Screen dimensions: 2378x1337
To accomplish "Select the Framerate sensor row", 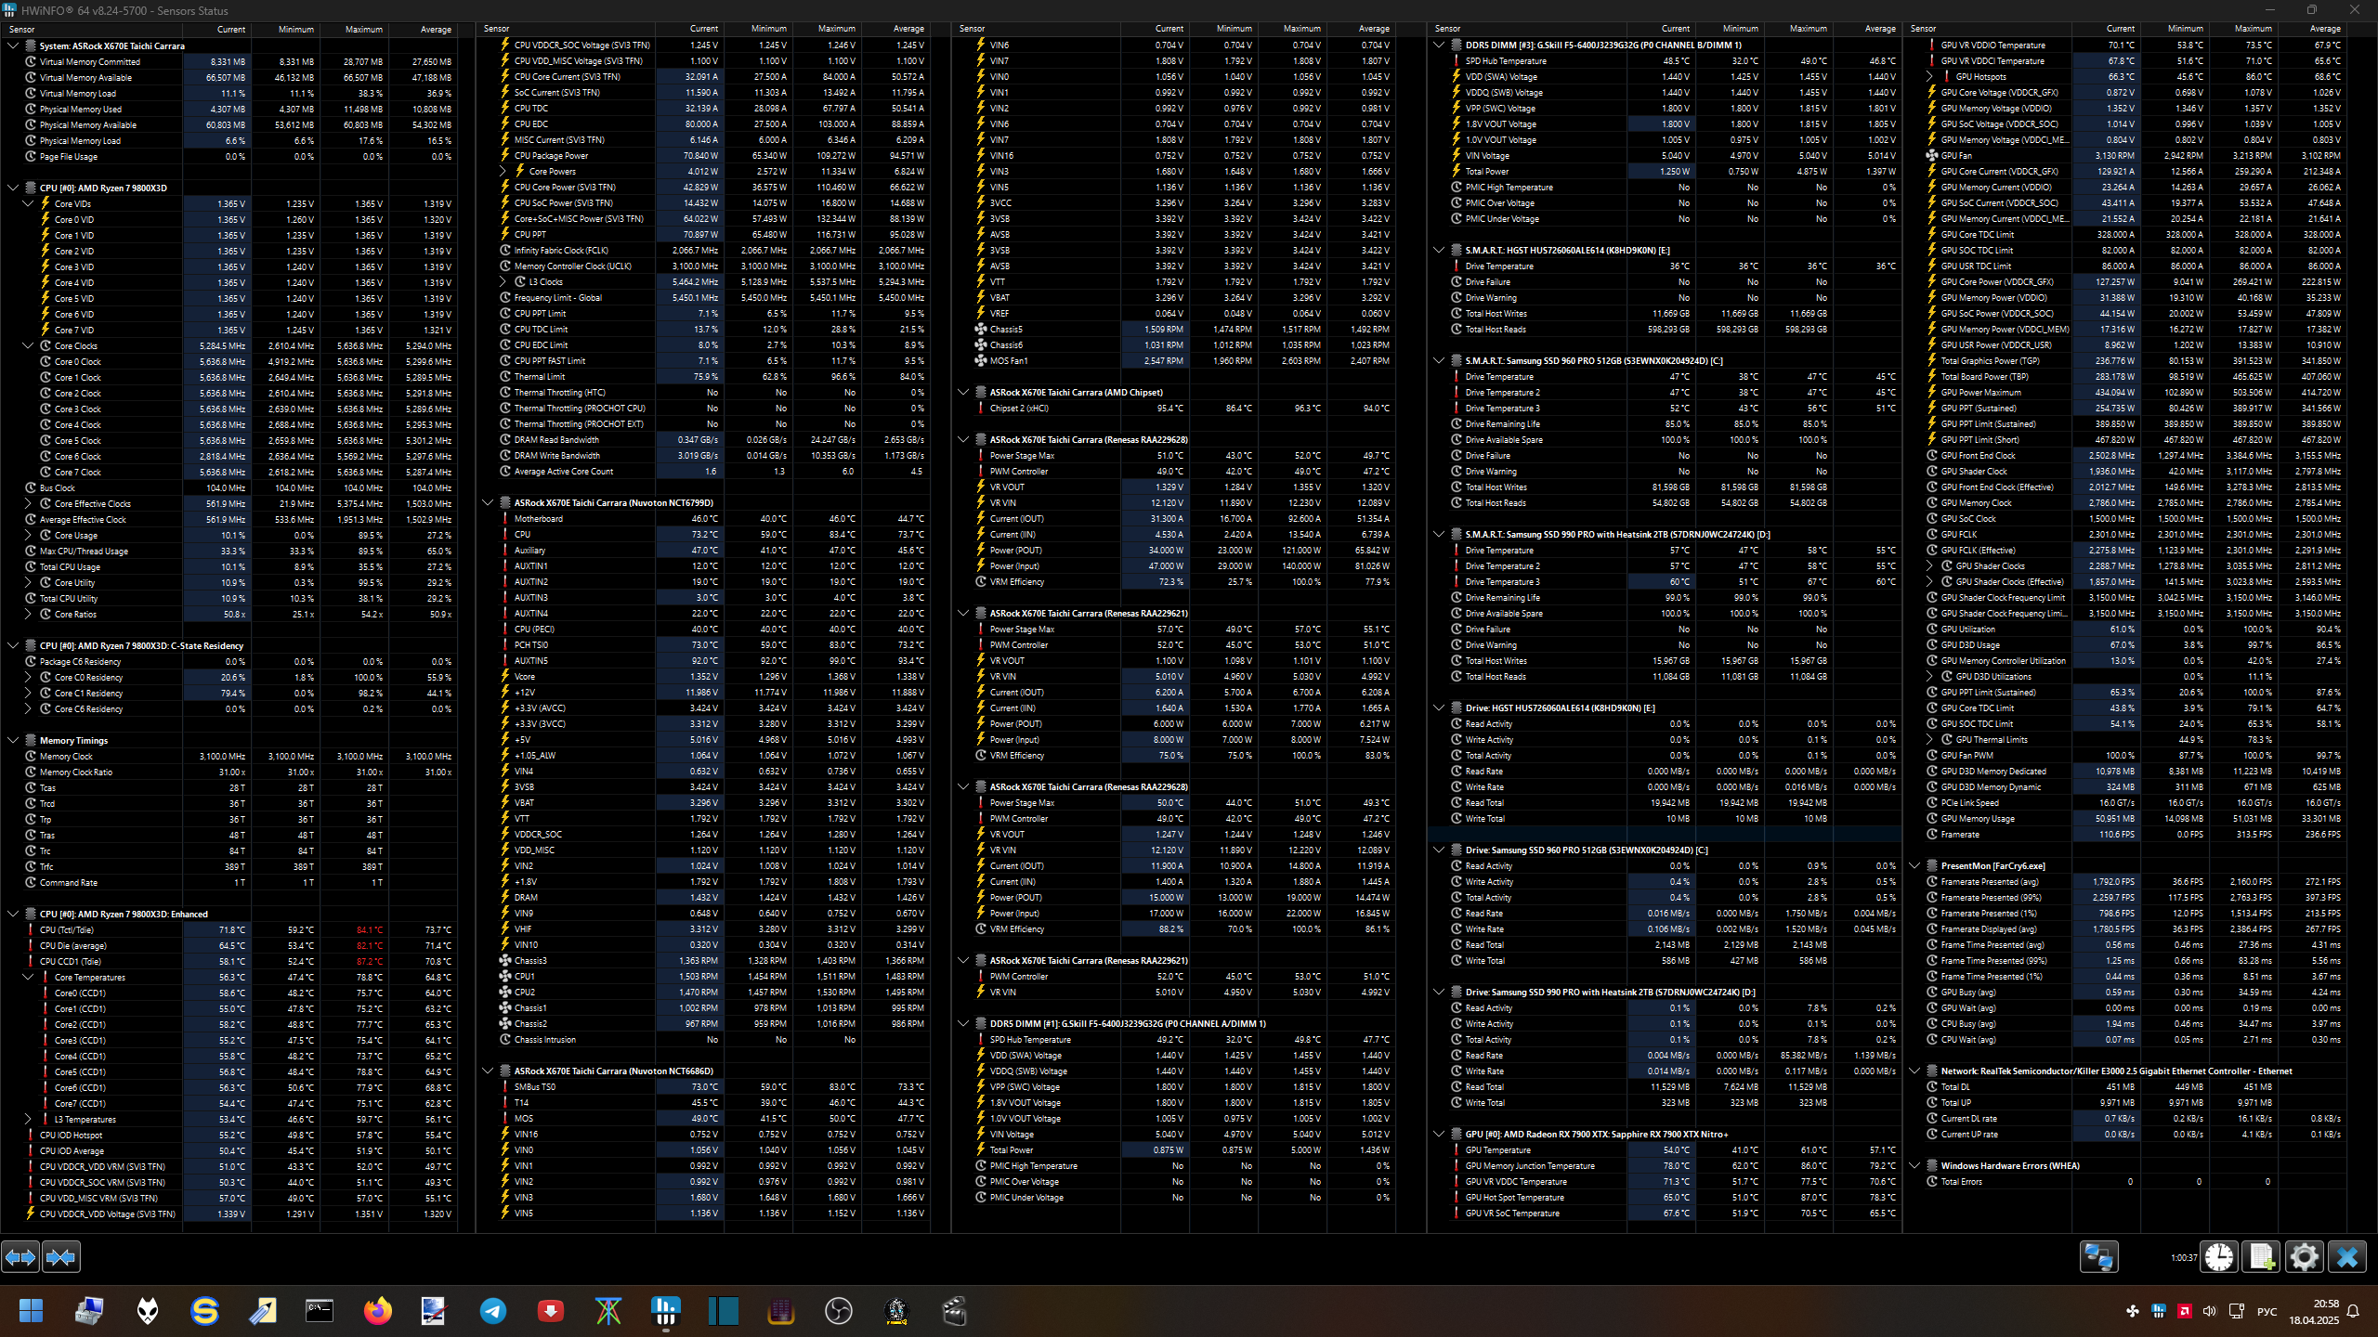I will (x=1960, y=834).
